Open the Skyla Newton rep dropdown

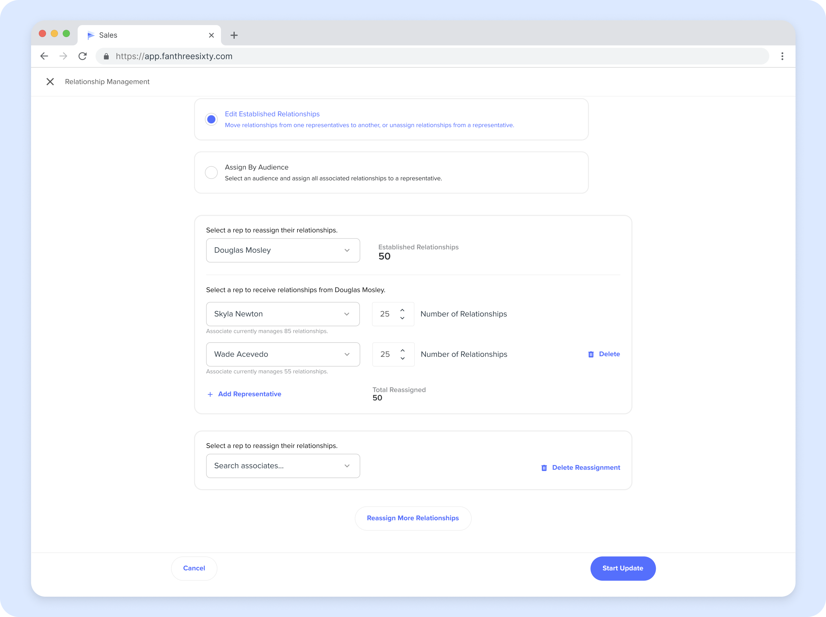[283, 314]
